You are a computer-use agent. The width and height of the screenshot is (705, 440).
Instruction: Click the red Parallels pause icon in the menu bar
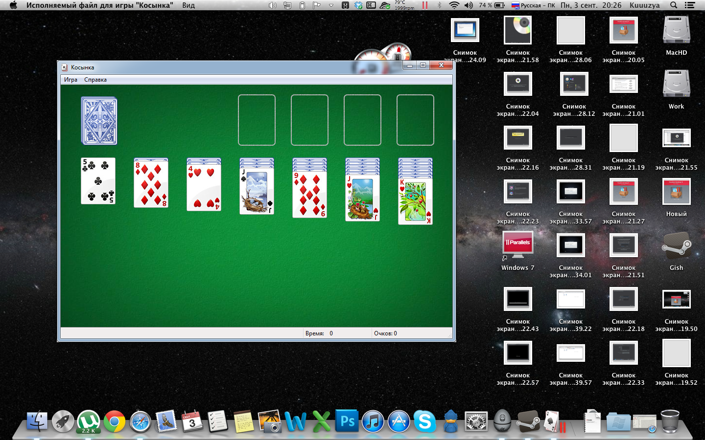pos(424,5)
